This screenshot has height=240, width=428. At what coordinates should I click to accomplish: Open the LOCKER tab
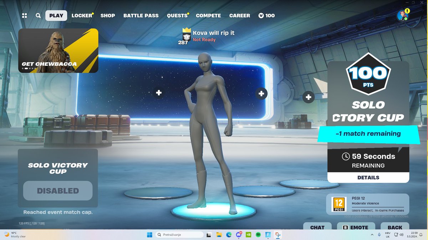point(82,16)
